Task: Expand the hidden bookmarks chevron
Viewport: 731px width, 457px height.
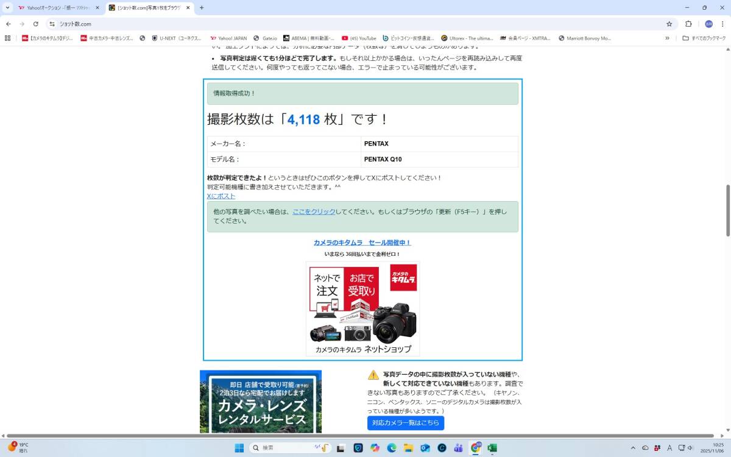Action: pos(667,38)
